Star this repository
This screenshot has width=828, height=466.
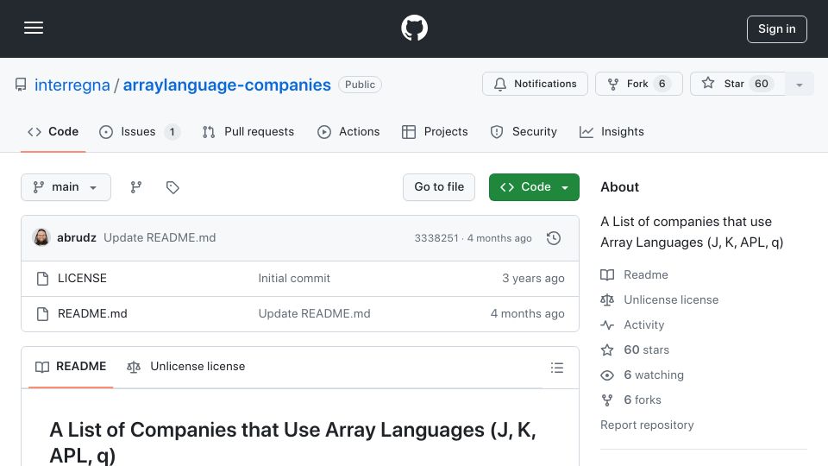(737, 84)
